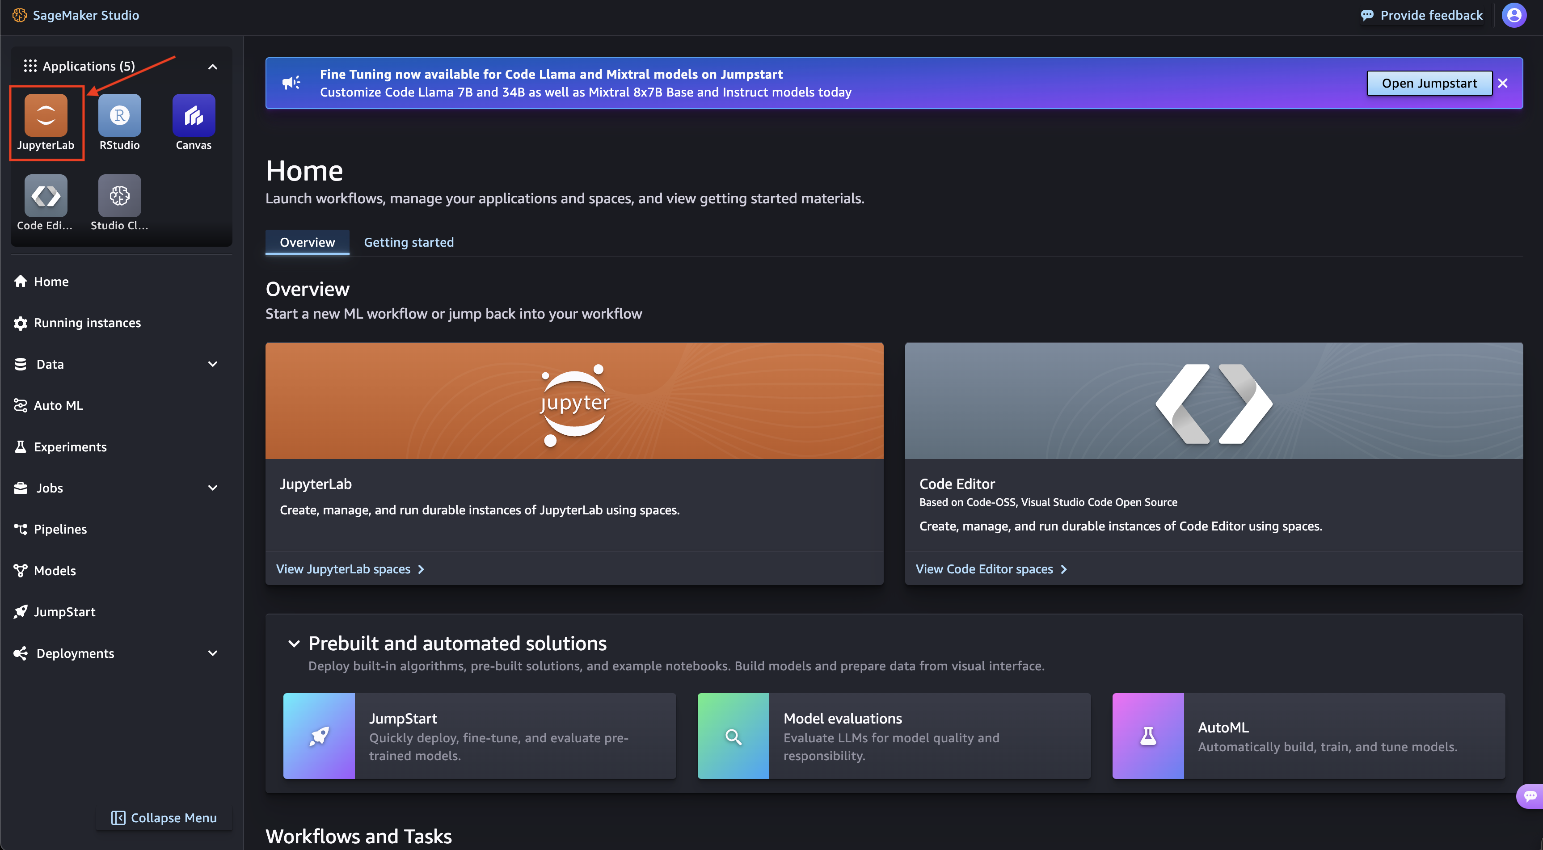Open View Code Editor spaces link
The width and height of the screenshot is (1543, 850).
[x=991, y=569]
